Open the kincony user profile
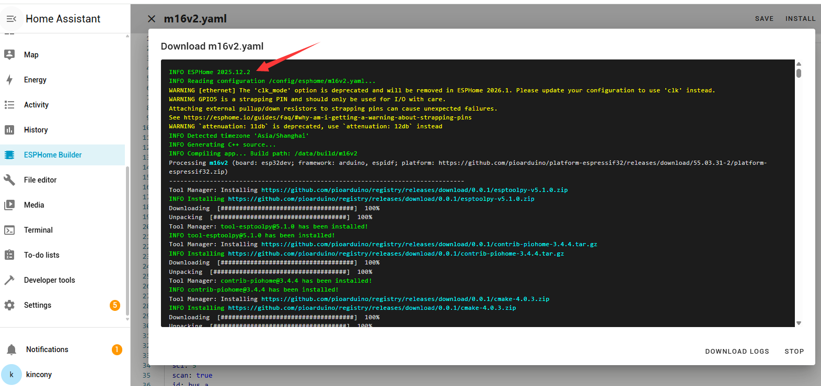Viewport: 821px width, 386px height. (x=39, y=375)
